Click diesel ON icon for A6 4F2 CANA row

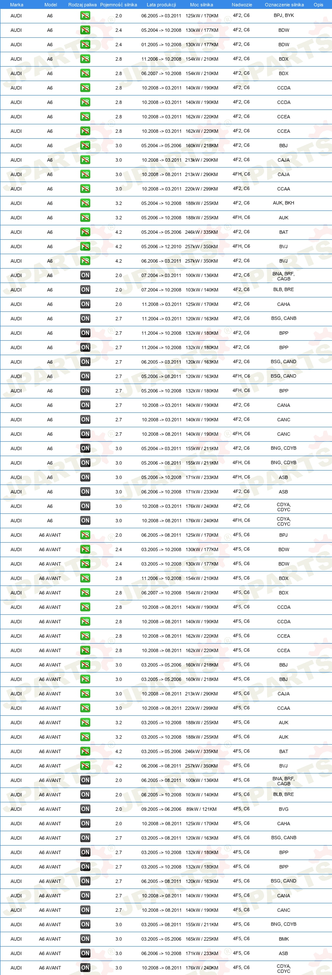click(85, 405)
